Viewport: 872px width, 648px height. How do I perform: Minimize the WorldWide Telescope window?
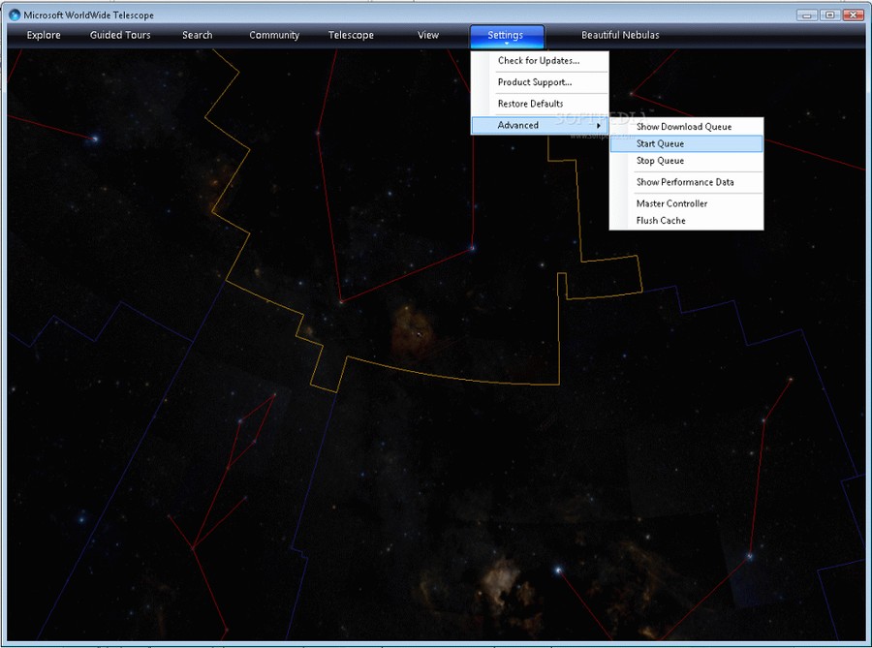coord(807,15)
